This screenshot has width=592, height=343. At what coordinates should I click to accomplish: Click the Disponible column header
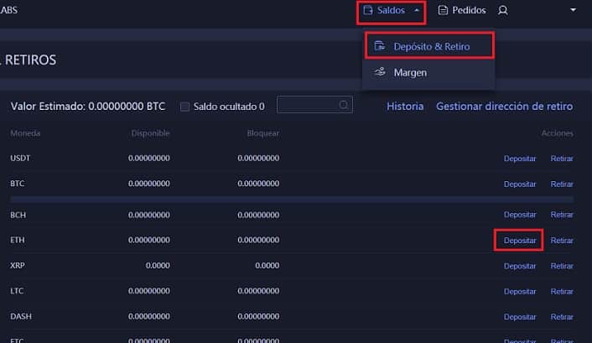click(x=150, y=133)
